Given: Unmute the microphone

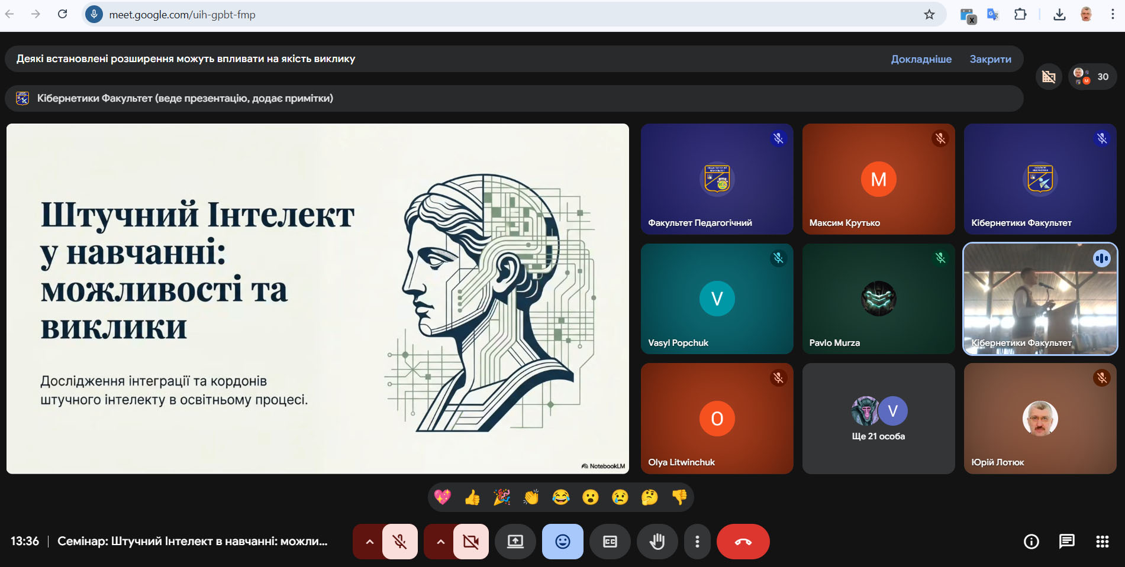Looking at the screenshot, I should click(x=400, y=542).
